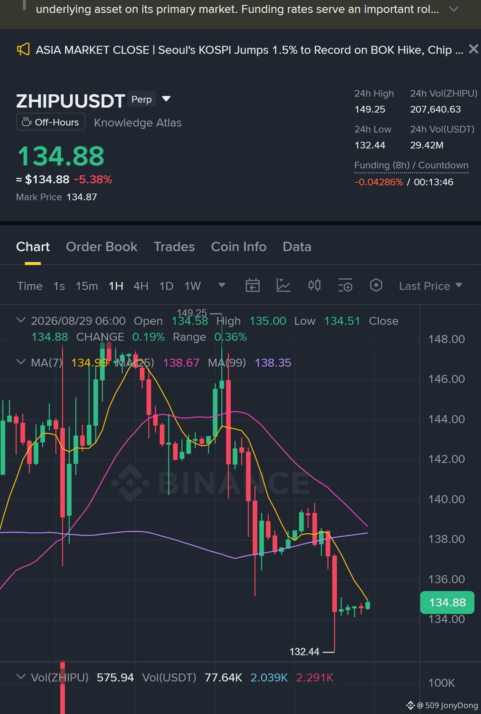Click the Vol(ZHIPU) value 575.94
Image resolution: width=481 pixels, height=714 pixels.
click(115, 677)
